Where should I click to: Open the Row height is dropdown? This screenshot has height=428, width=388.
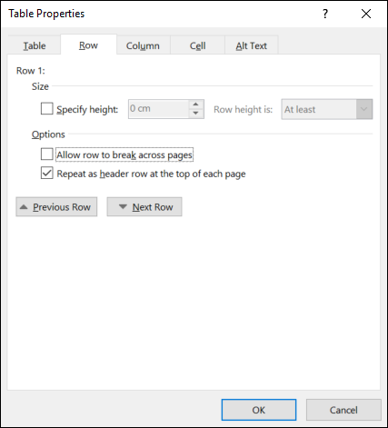pyautogui.click(x=327, y=109)
